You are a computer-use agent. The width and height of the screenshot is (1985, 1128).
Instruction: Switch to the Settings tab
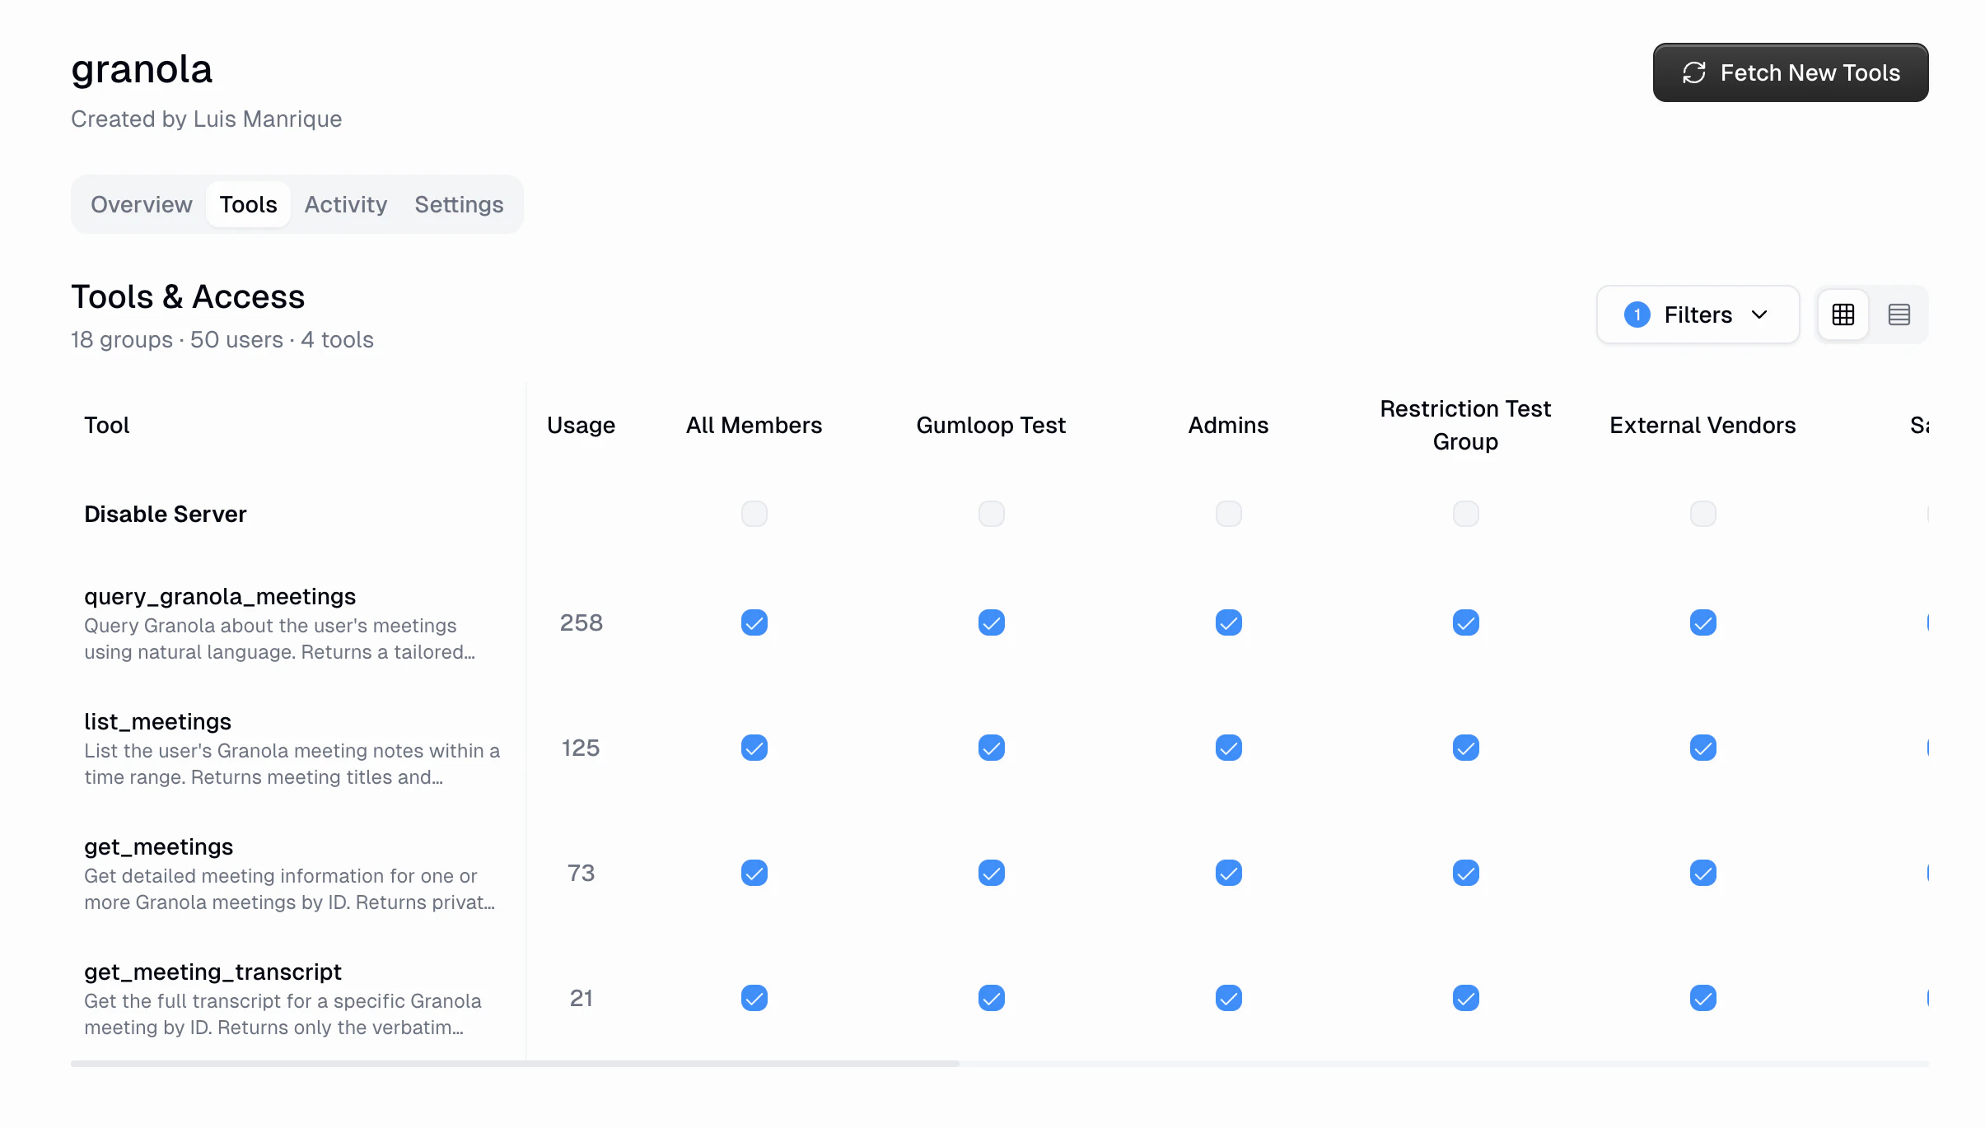click(x=459, y=204)
